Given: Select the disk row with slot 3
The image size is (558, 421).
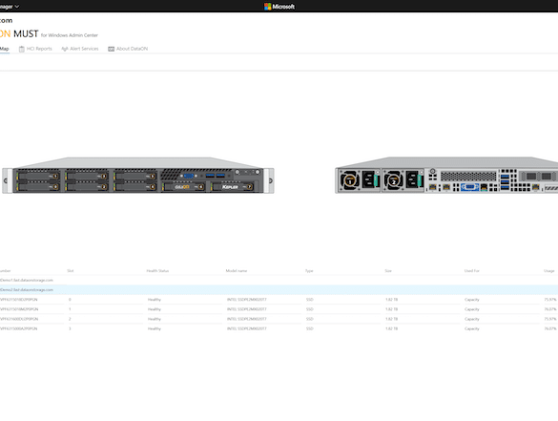Looking at the screenshot, I should (x=279, y=328).
